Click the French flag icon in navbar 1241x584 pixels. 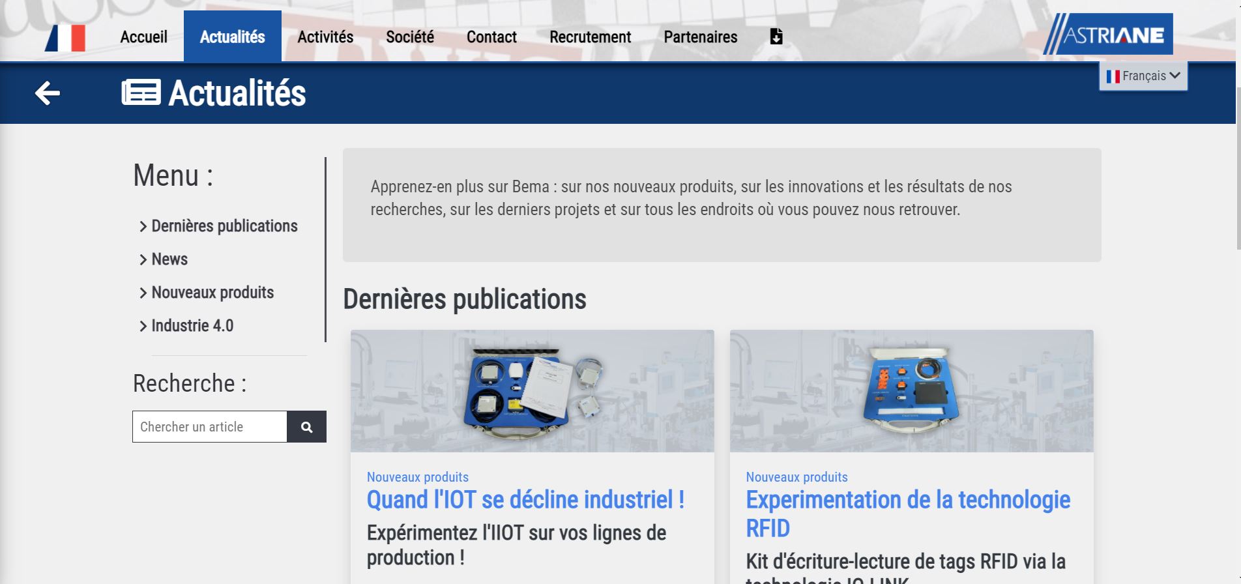[x=65, y=37]
